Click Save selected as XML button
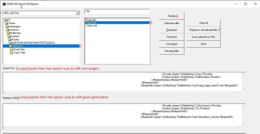Screen dimensions: 260x134 click(203, 37)
